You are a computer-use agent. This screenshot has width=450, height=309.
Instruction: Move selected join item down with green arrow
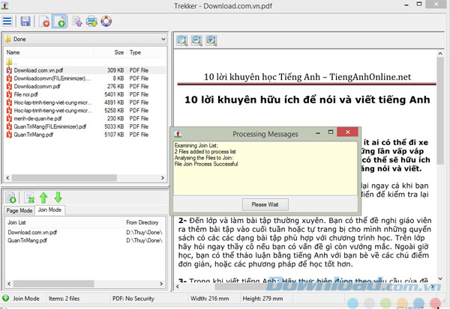tap(58, 198)
